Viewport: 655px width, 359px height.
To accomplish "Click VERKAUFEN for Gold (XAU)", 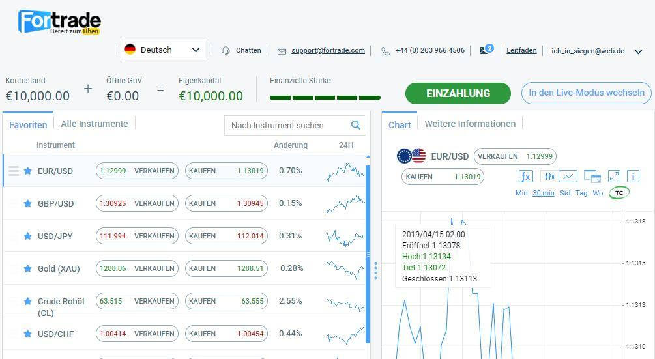I will pyautogui.click(x=137, y=268).
